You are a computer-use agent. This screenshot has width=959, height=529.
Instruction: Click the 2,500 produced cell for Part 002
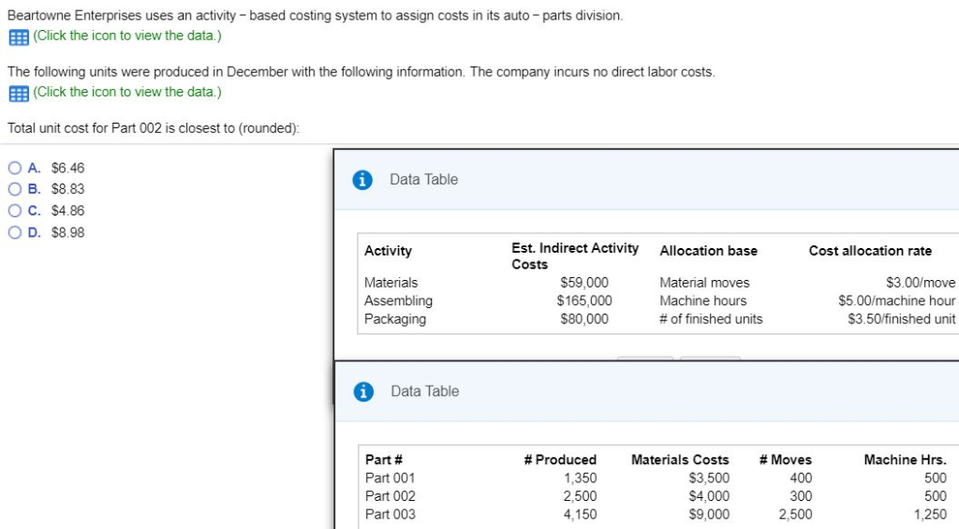(580, 496)
